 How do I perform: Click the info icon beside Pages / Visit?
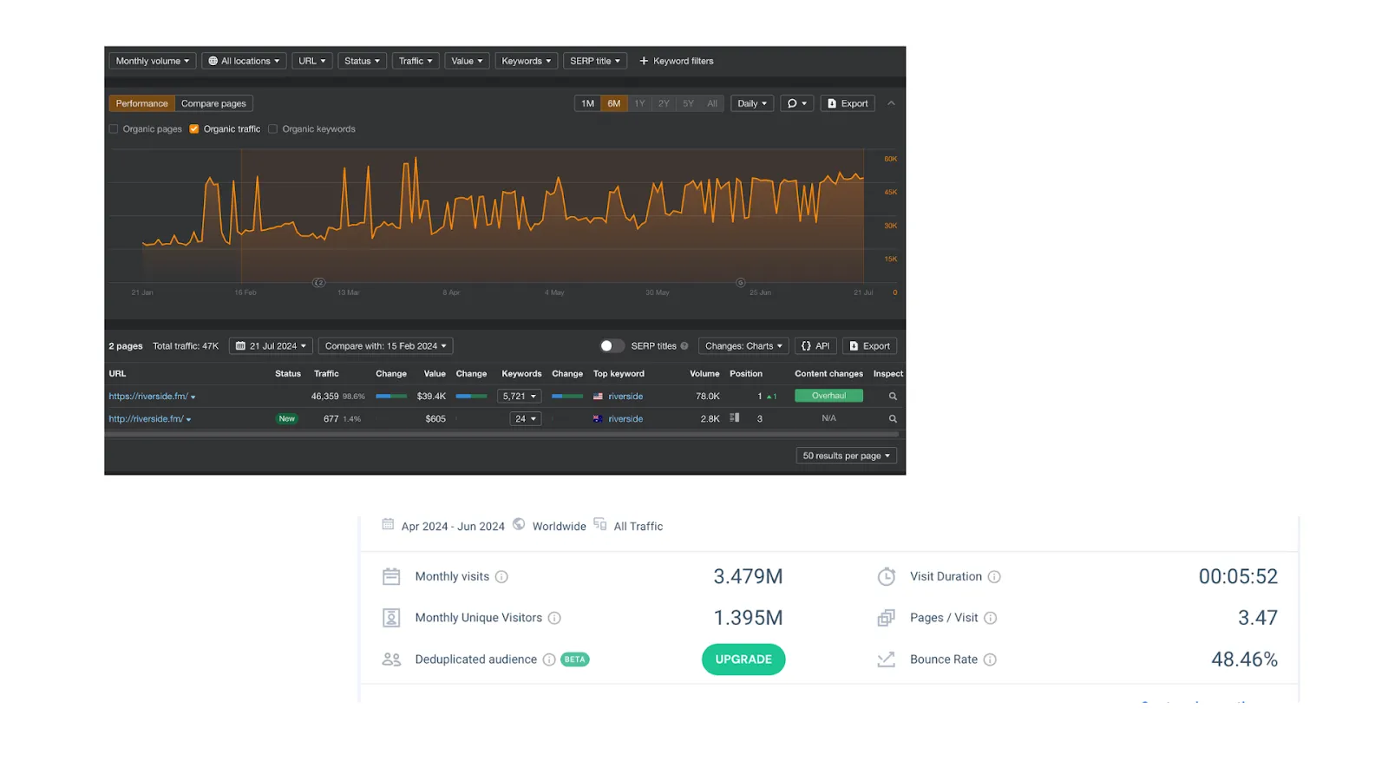pyautogui.click(x=991, y=618)
